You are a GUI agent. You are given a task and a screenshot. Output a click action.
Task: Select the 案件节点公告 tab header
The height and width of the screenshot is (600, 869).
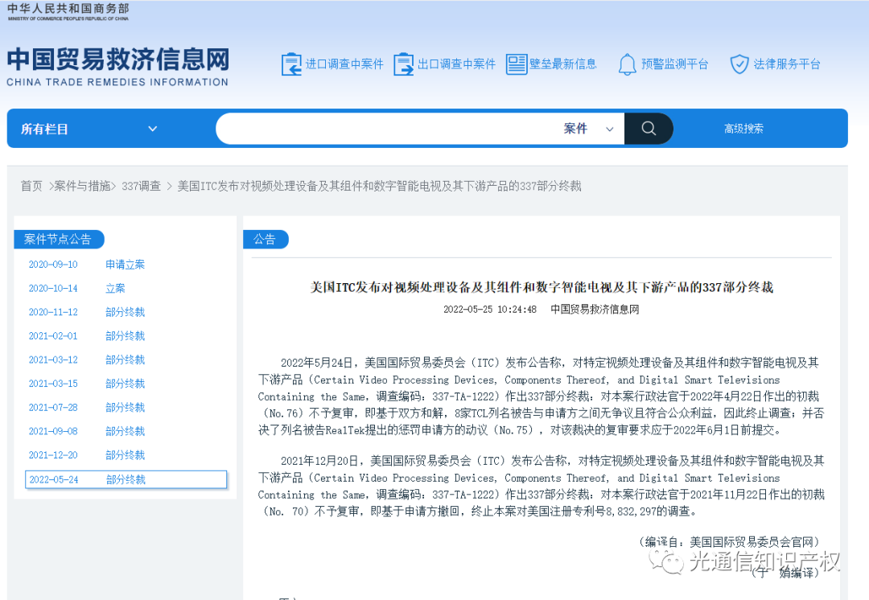pyautogui.click(x=59, y=240)
